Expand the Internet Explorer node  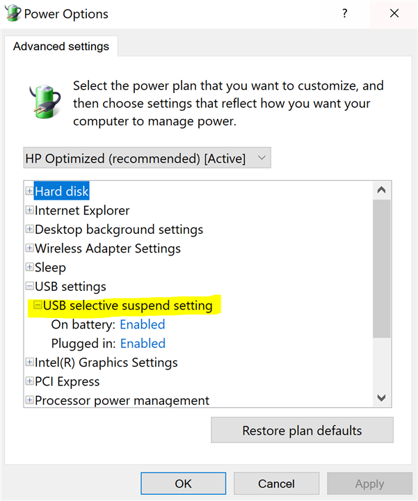29,210
